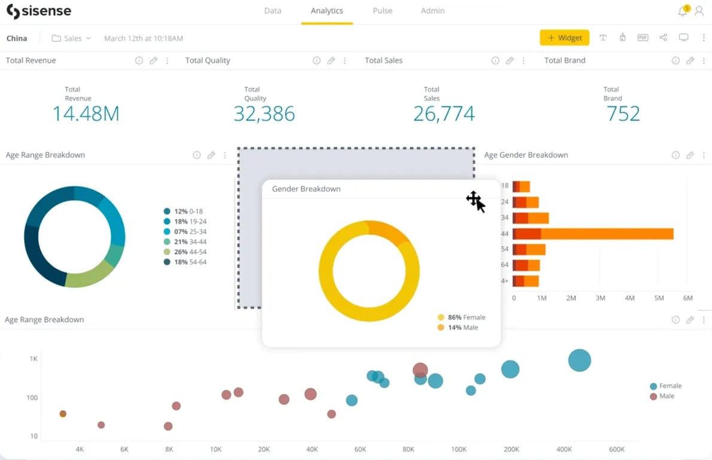Toggle Male series in bubble chart legend
The width and height of the screenshot is (712, 460).
click(x=662, y=396)
